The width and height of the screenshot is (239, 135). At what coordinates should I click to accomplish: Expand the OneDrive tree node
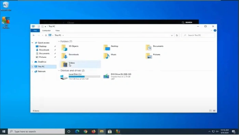32,62
